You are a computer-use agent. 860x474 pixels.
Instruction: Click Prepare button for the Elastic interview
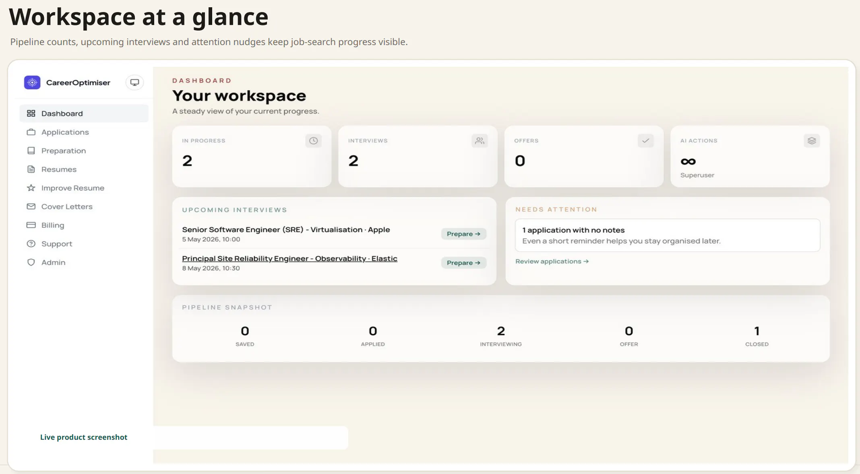463,263
